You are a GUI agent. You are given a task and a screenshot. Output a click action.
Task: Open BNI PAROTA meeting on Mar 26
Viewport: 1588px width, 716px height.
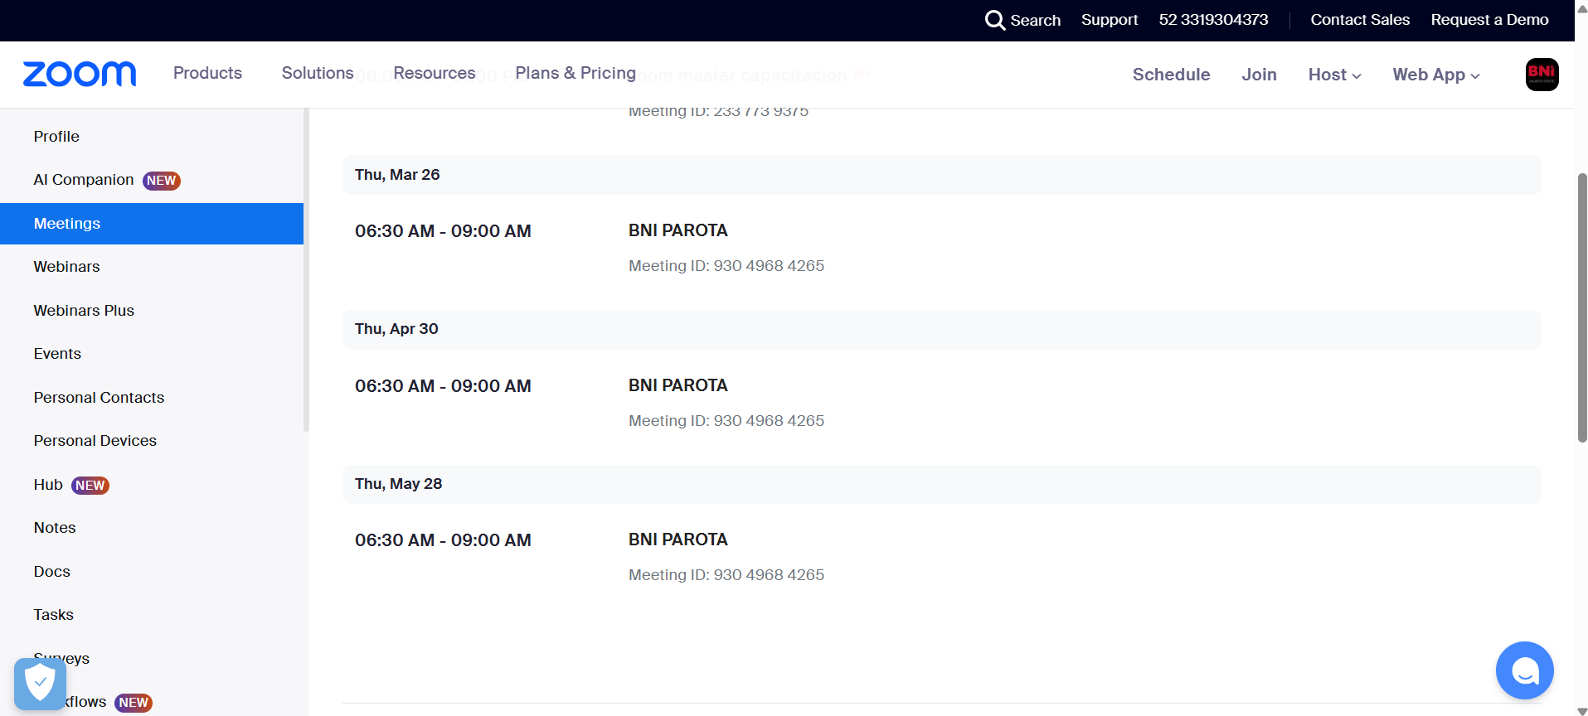(x=677, y=230)
